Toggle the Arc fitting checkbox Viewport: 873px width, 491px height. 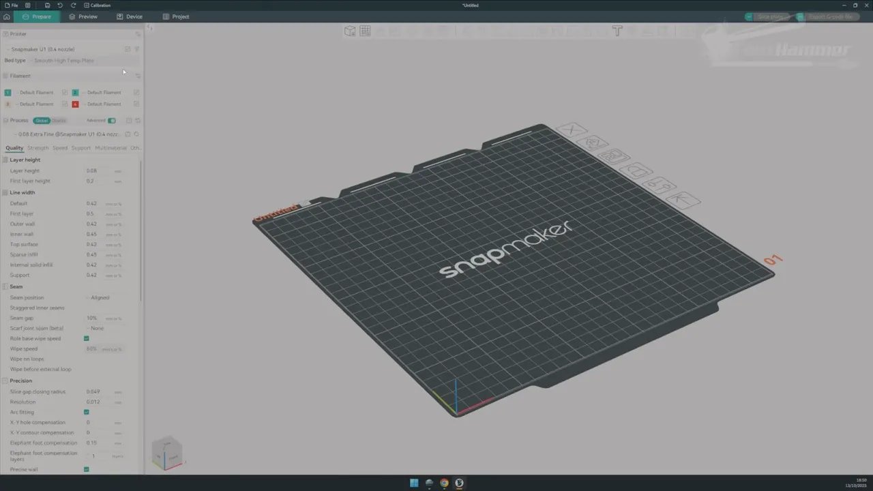[87, 413]
